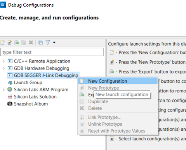Click GDB Hardware Debugging icon
The image size is (186, 150).
pyautogui.click(x=10, y=68)
